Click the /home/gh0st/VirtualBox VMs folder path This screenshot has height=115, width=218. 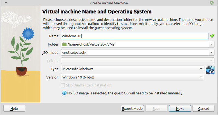91,44
